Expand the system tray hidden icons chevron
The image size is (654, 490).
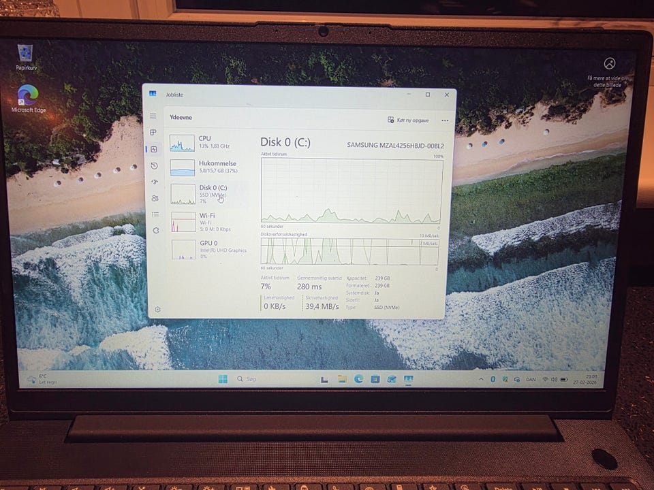481,379
